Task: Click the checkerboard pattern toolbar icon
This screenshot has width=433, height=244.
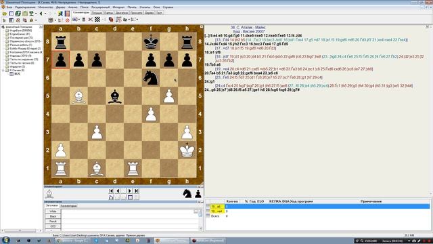Action: pyautogui.click(x=97, y=20)
